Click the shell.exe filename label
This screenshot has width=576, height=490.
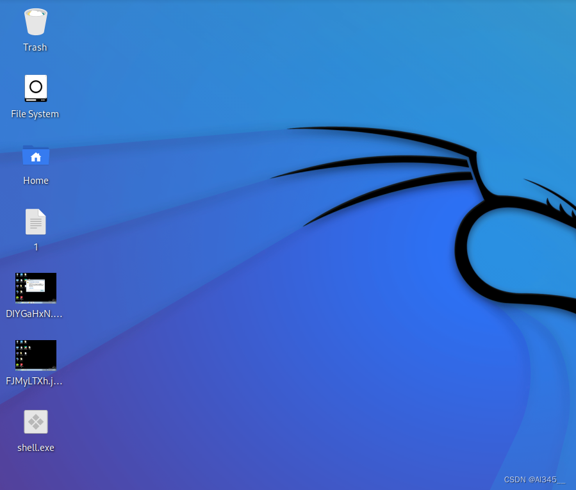tap(36, 448)
